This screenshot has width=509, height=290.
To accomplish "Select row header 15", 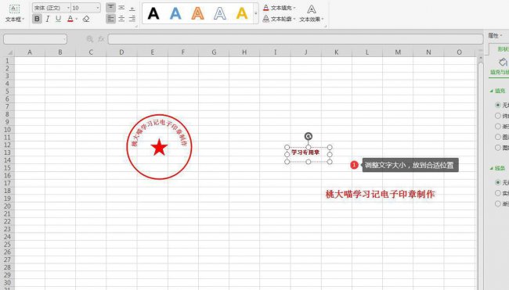I will 7,168.
